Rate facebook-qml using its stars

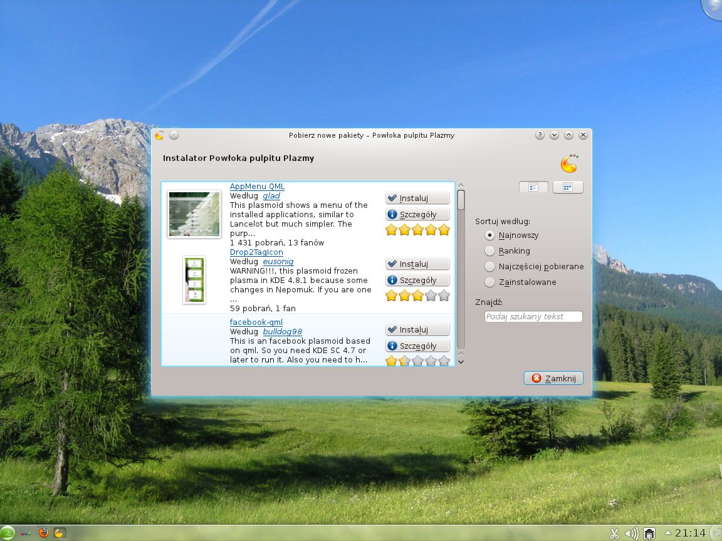pyautogui.click(x=417, y=361)
